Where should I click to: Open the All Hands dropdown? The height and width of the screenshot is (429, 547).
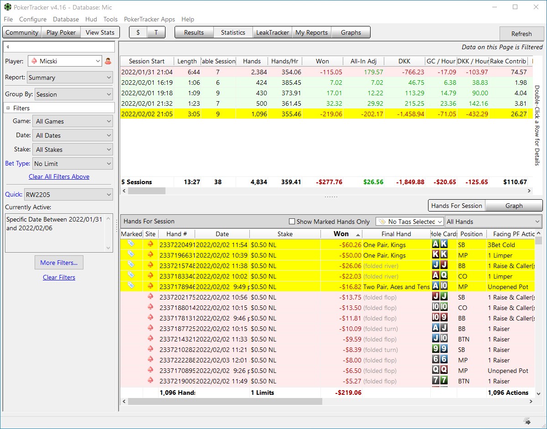[493, 222]
